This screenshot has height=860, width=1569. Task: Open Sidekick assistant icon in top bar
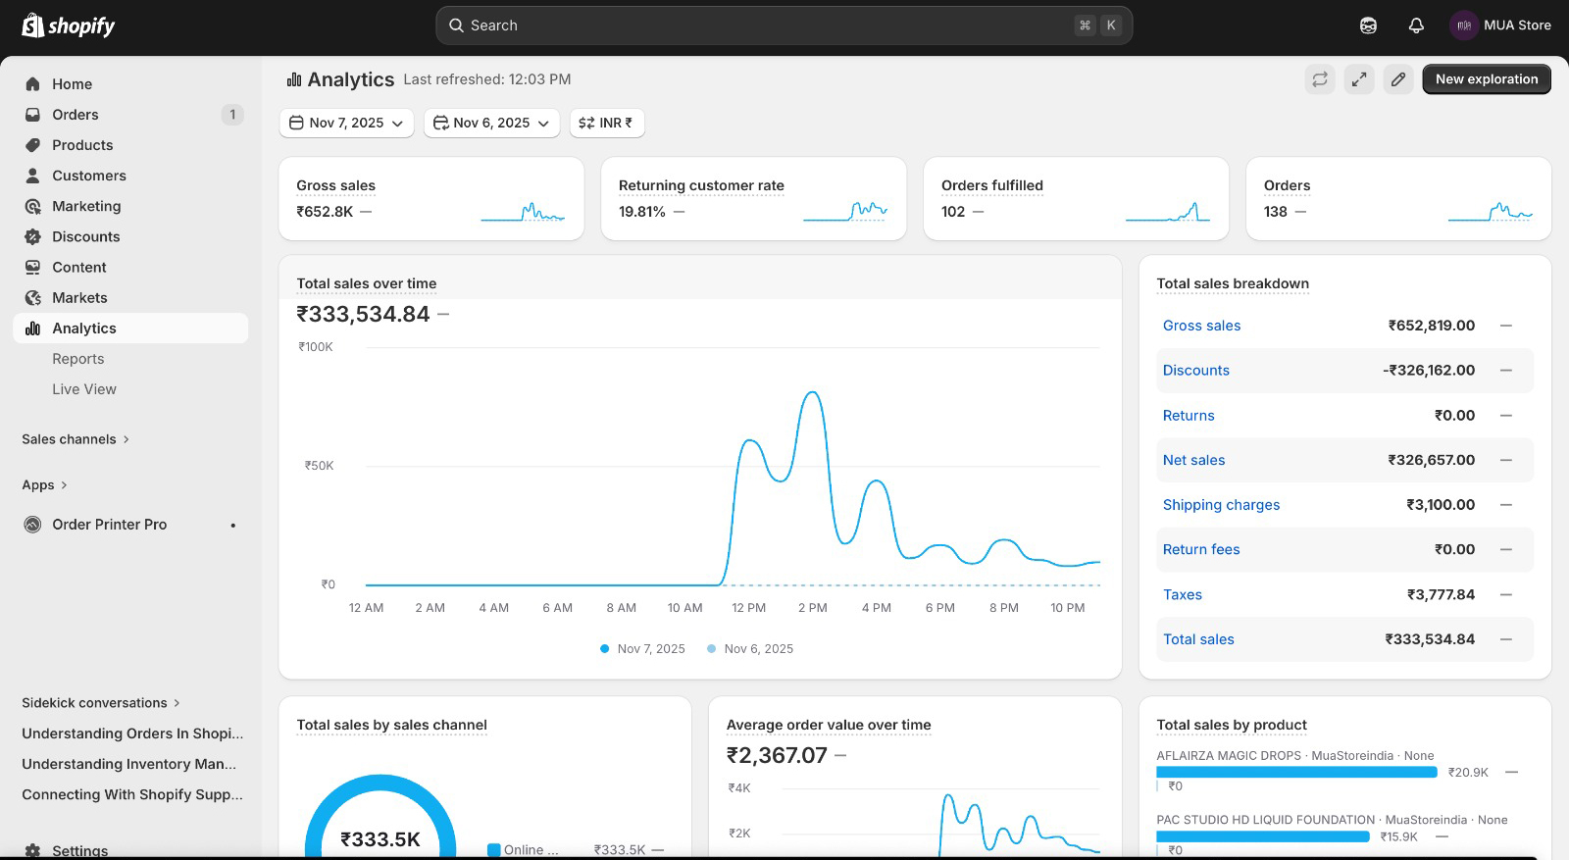coord(1368,25)
